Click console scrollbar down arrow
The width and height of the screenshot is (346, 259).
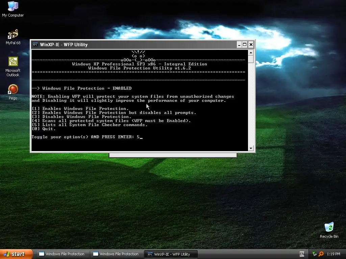pos(251,148)
